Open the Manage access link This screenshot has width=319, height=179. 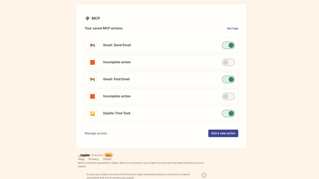pos(96,133)
